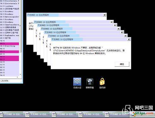Select the GameTraceServer process row
Image resolution: width=155 pixels, height=118 pixels.
[x=9, y=25]
